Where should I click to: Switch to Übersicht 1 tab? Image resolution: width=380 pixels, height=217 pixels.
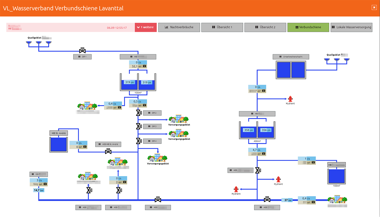[x=222, y=27]
